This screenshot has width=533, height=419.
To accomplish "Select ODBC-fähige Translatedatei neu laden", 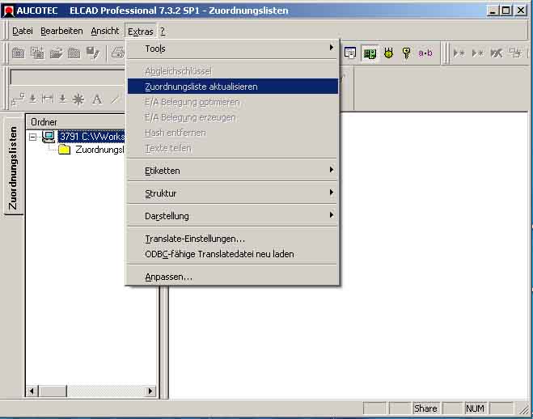I will (x=233, y=254).
